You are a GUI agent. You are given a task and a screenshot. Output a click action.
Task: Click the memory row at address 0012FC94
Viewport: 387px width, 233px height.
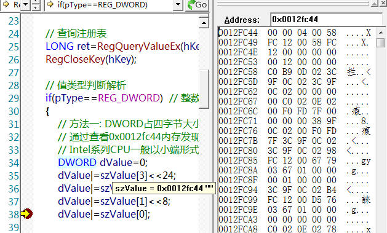point(295,190)
